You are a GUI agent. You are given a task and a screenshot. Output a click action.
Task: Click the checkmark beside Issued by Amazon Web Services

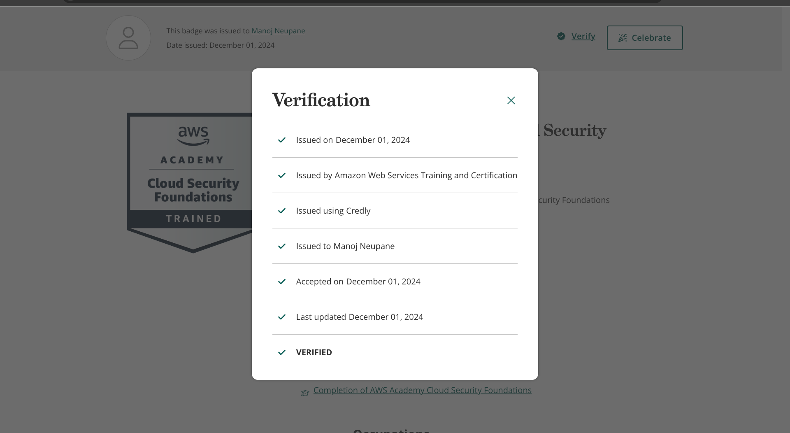pos(282,175)
